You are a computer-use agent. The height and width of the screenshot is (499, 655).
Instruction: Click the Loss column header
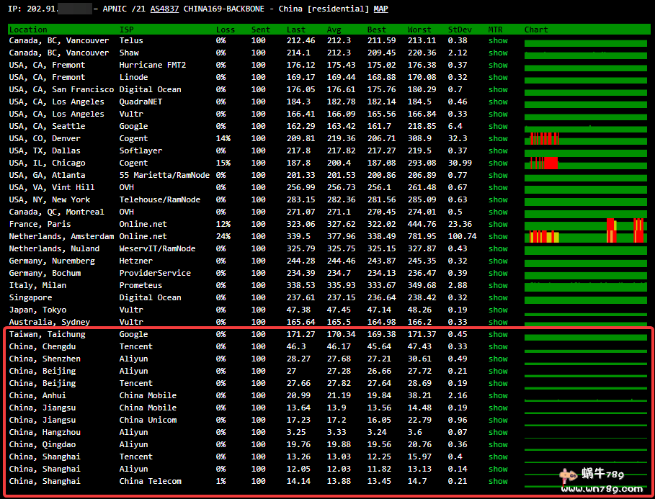pos(225,30)
